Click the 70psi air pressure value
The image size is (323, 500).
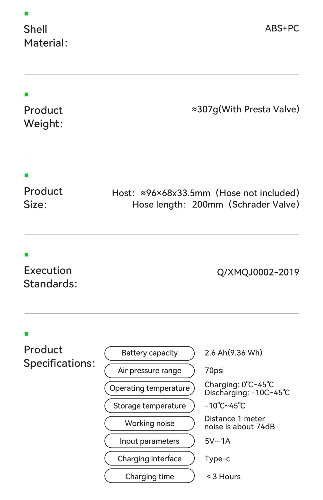(x=214, y=370)
